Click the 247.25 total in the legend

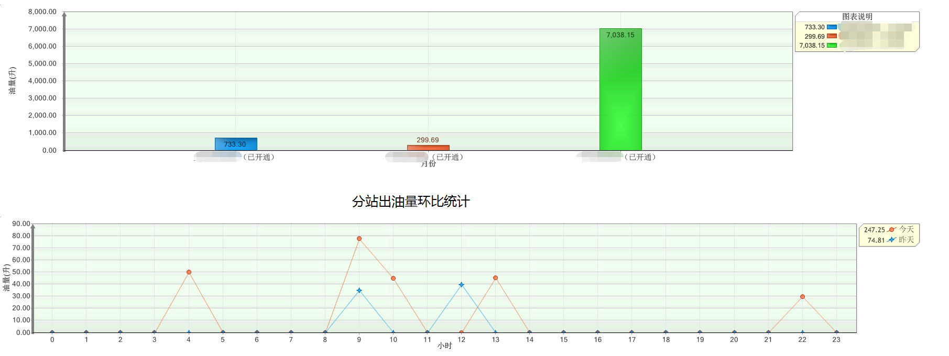pyautogui.click(x=874, y=230)
